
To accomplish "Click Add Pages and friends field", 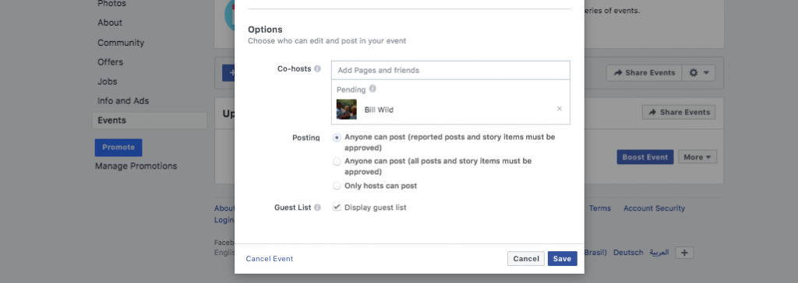I will tap(450, 70).
